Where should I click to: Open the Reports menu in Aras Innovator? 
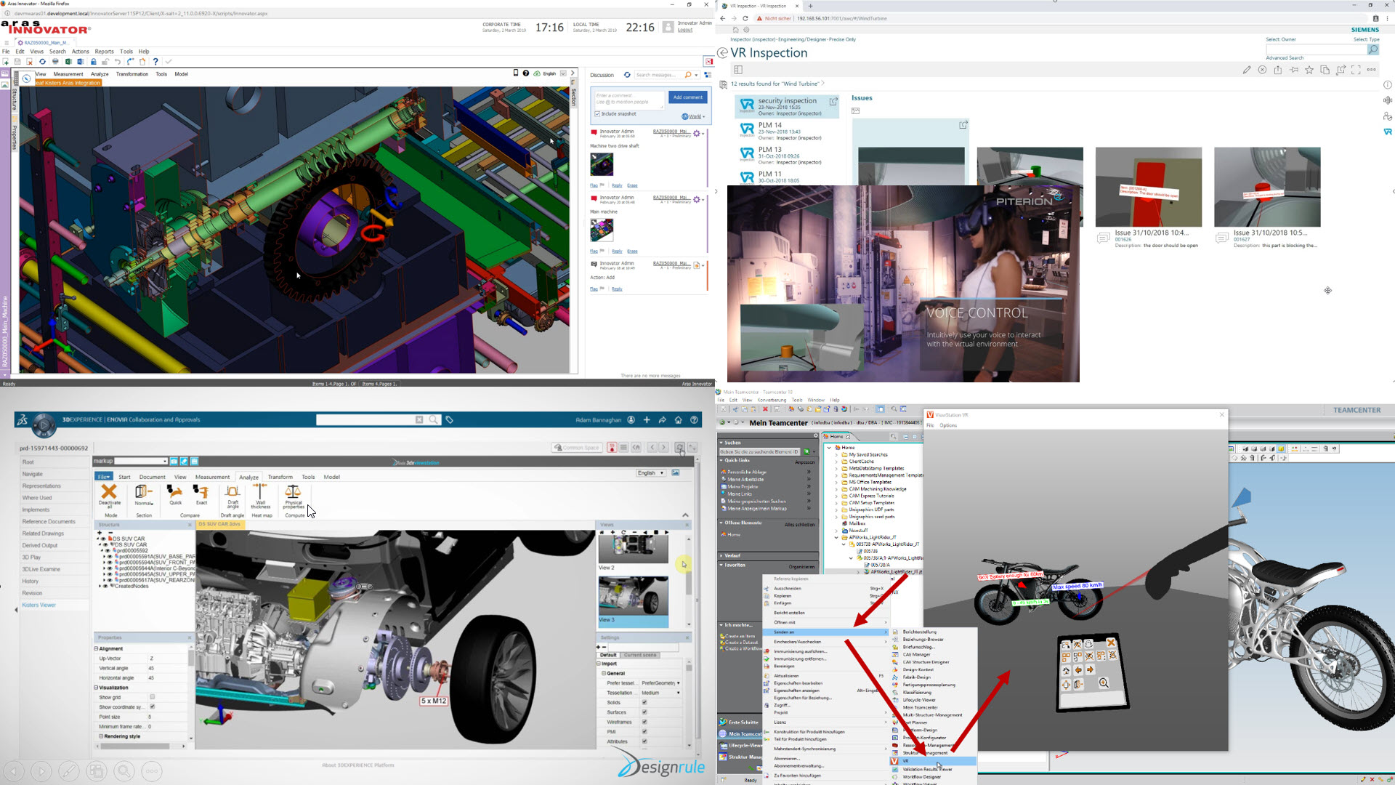pyautogui.click(x=104, y=52)
